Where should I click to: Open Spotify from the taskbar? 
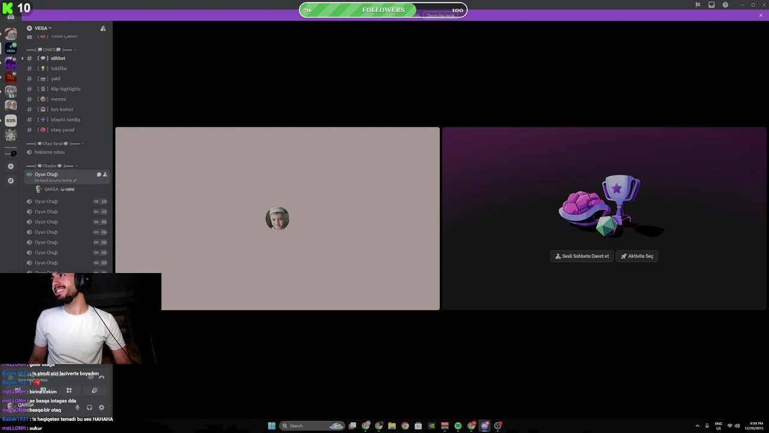tap(458, 426)
